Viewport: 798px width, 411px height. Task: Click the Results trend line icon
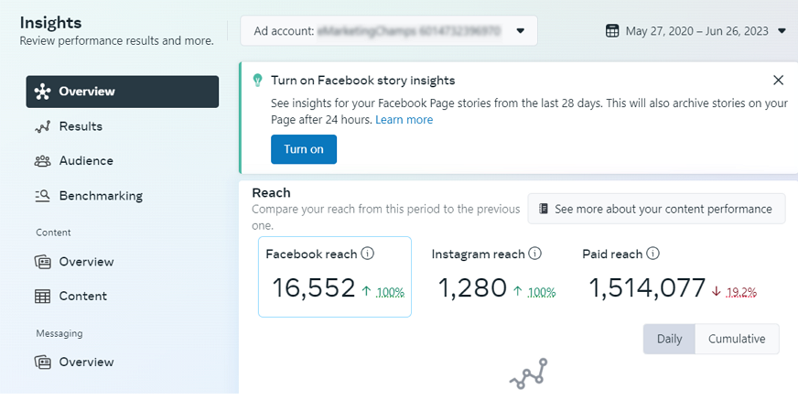pos(42,126)
